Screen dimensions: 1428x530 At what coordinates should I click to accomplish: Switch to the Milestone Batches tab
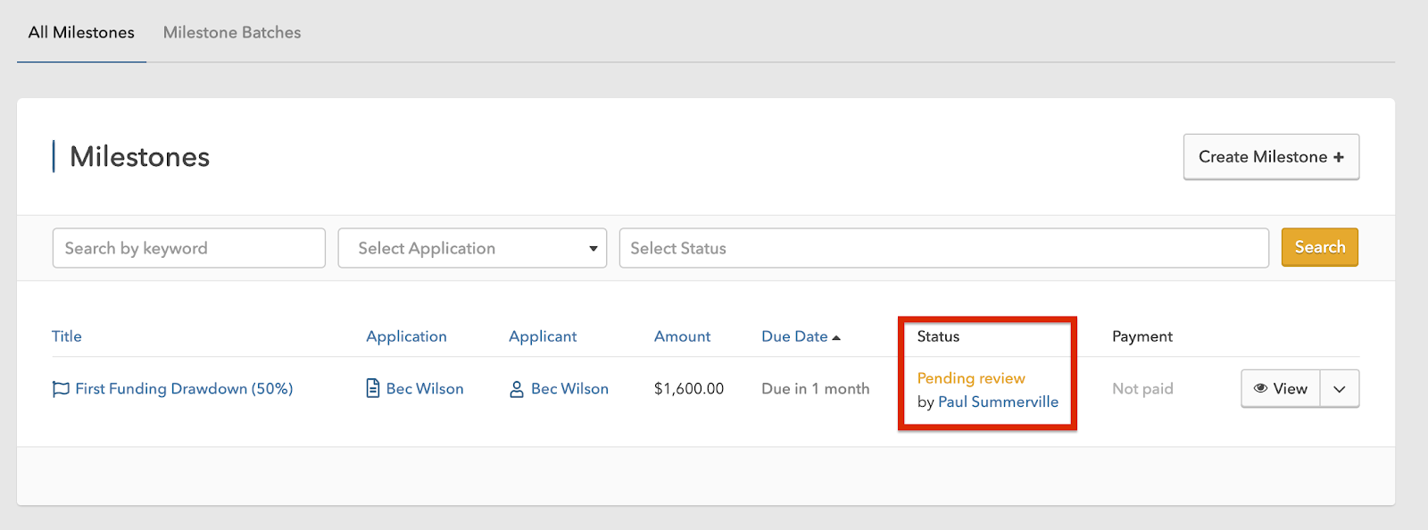point(232,33)
